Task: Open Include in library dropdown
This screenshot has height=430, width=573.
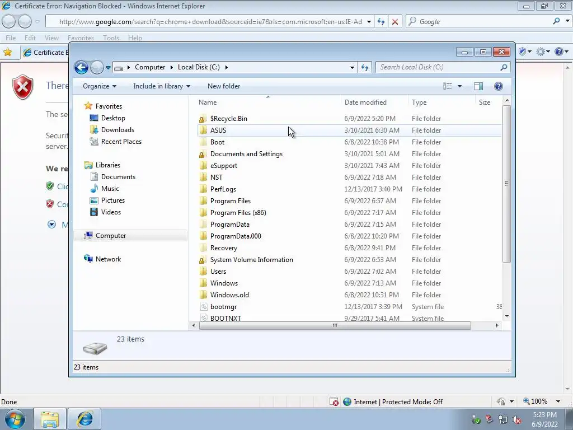Action: pyautogui.click(x=162, y=86)
